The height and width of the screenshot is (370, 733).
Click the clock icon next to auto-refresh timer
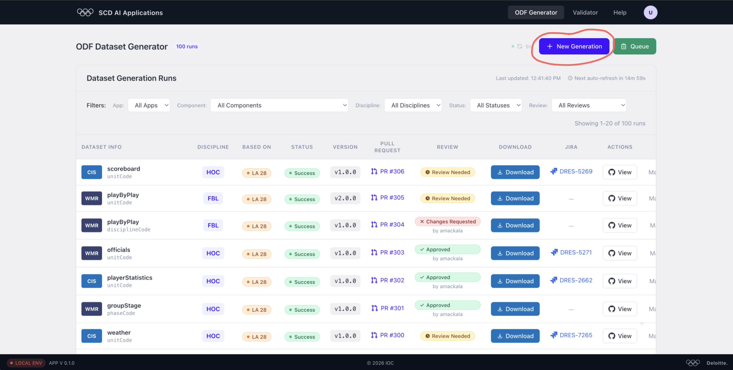tap(570, 78)
